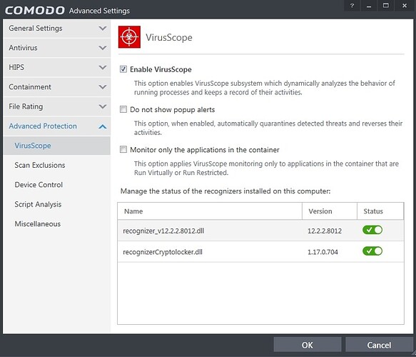The height and width of the screenshot is (357, 416).
Task: Expand the File Rating section chevron
Action: click(x=103, y=106)
